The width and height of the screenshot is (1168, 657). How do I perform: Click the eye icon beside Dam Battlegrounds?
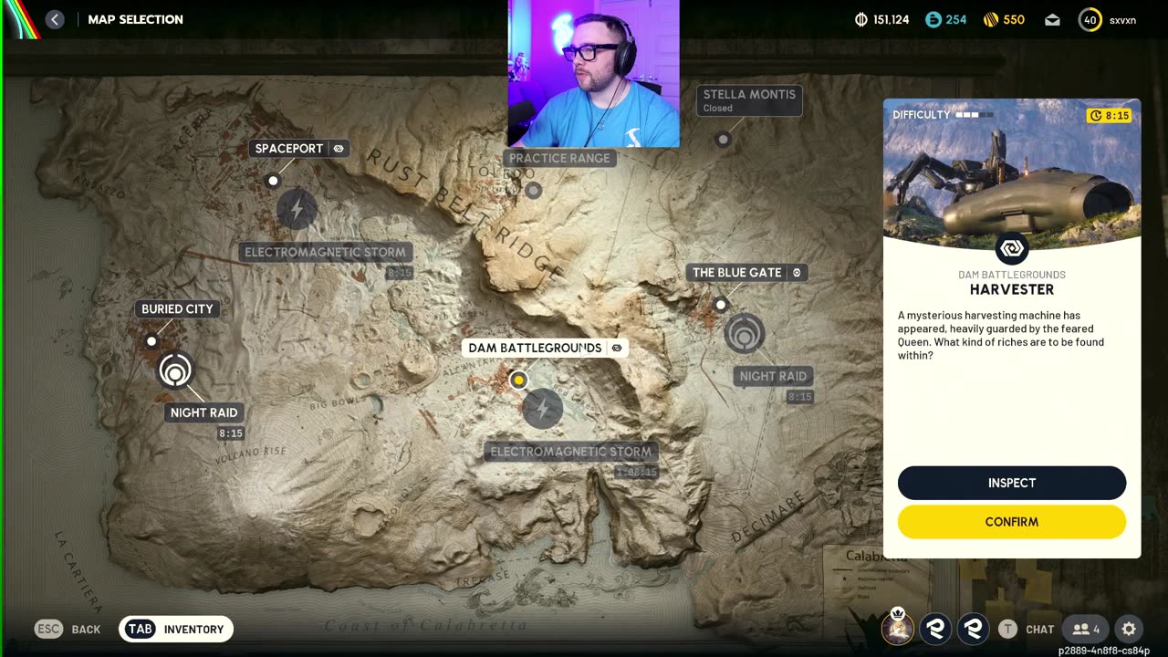(x=617, y=348)
